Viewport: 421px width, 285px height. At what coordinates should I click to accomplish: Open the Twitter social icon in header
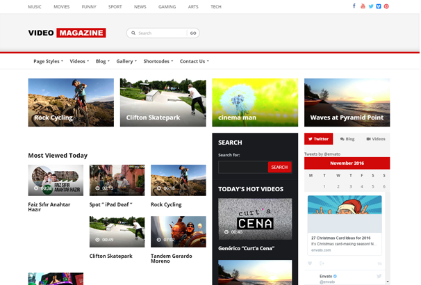[371, 6]
